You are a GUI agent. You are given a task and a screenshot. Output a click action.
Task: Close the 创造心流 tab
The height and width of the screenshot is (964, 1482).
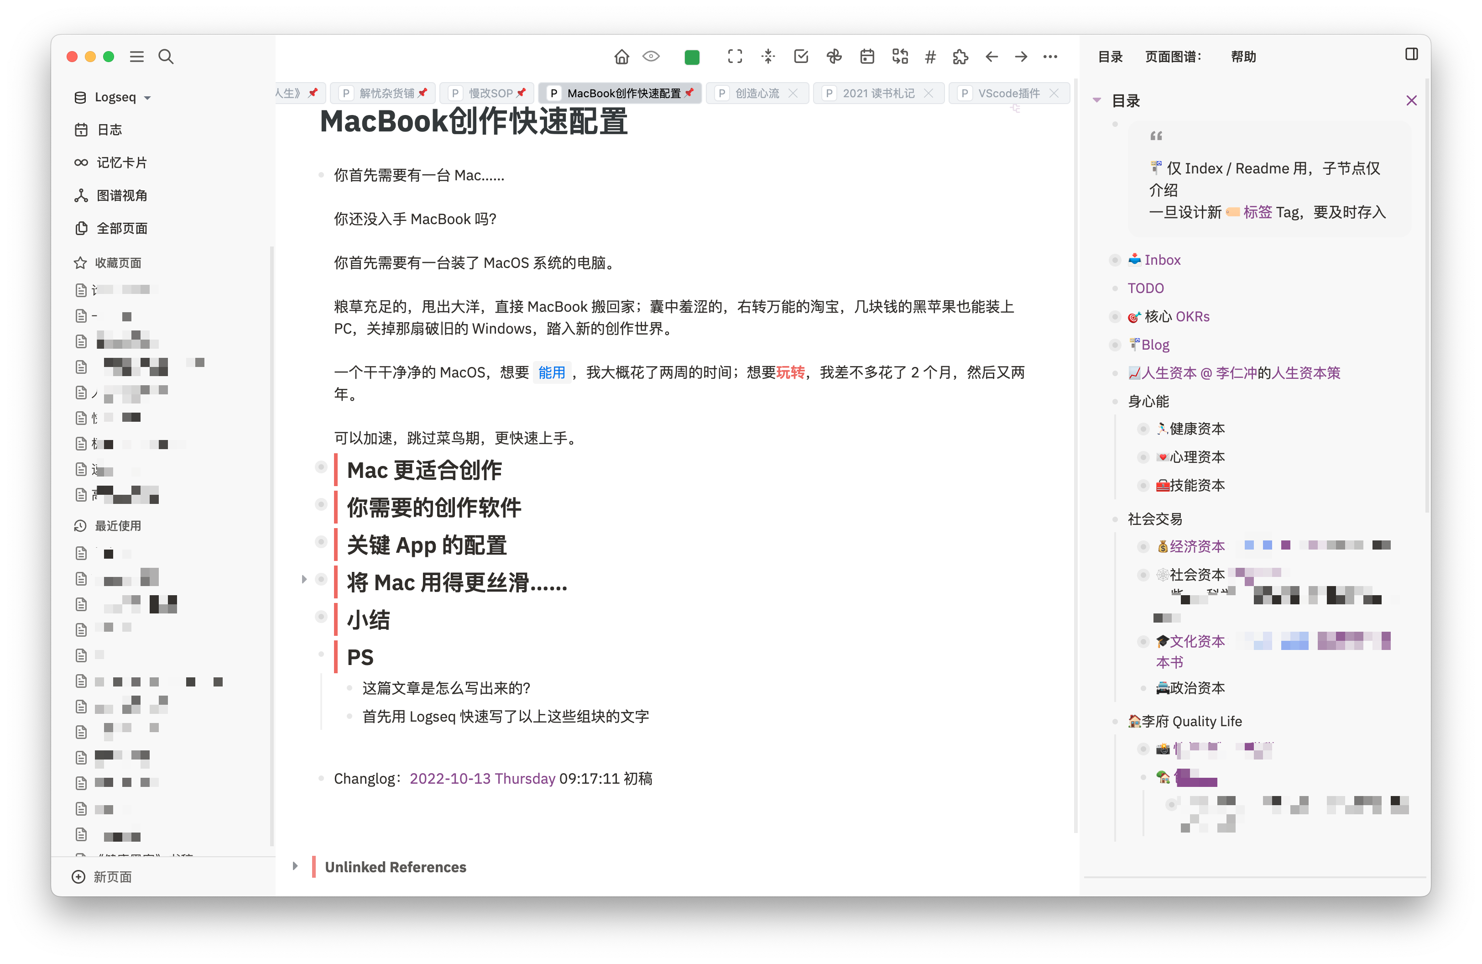793,93
